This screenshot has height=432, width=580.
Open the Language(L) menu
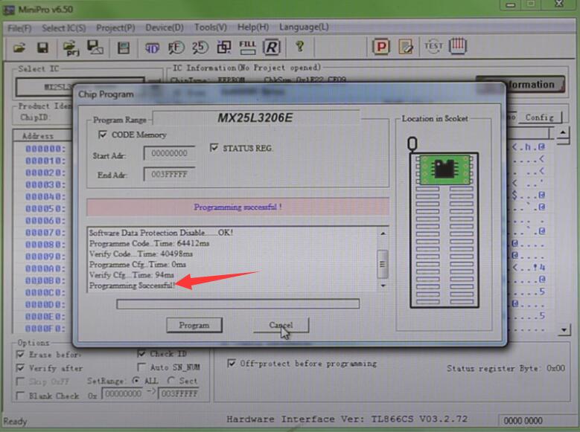click(304, 27)
